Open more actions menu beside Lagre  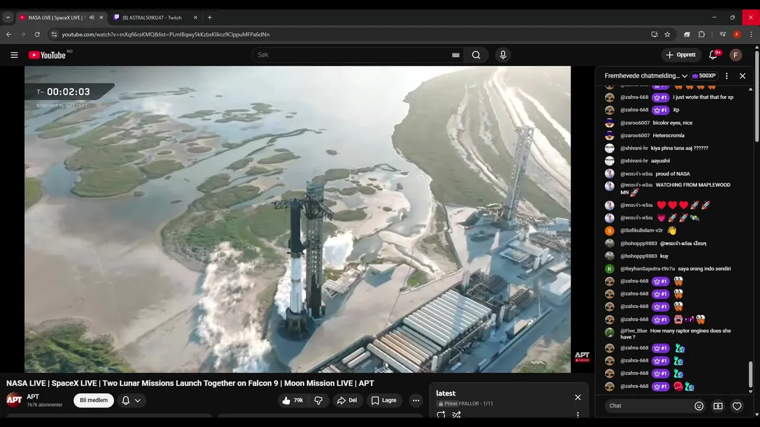coord(416,400)
